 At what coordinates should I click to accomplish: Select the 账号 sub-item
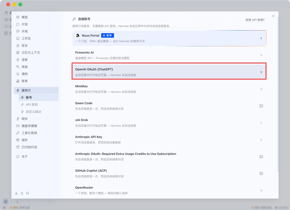(x=38, y=97)
